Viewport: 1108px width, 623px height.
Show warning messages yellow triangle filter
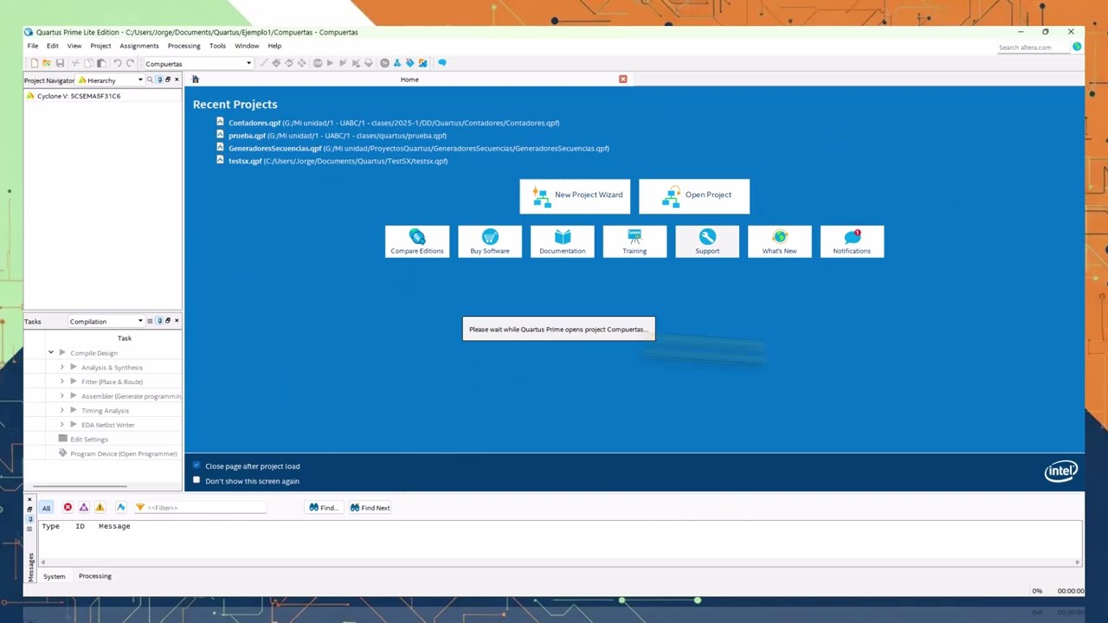tap(100, 508)
